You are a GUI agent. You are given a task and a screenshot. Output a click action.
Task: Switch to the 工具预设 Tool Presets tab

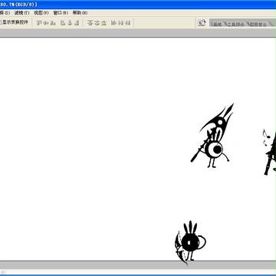tap(237, 24)
